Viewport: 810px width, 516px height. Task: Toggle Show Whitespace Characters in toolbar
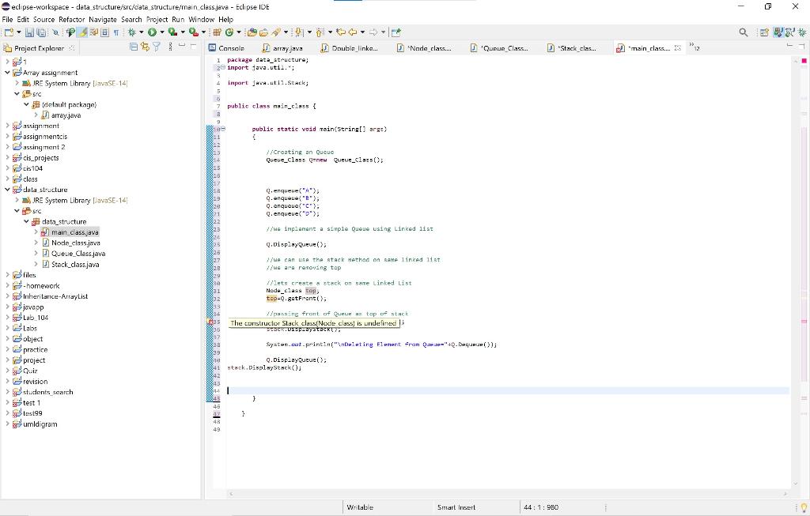pyautogui.click(x=115, y=32)
